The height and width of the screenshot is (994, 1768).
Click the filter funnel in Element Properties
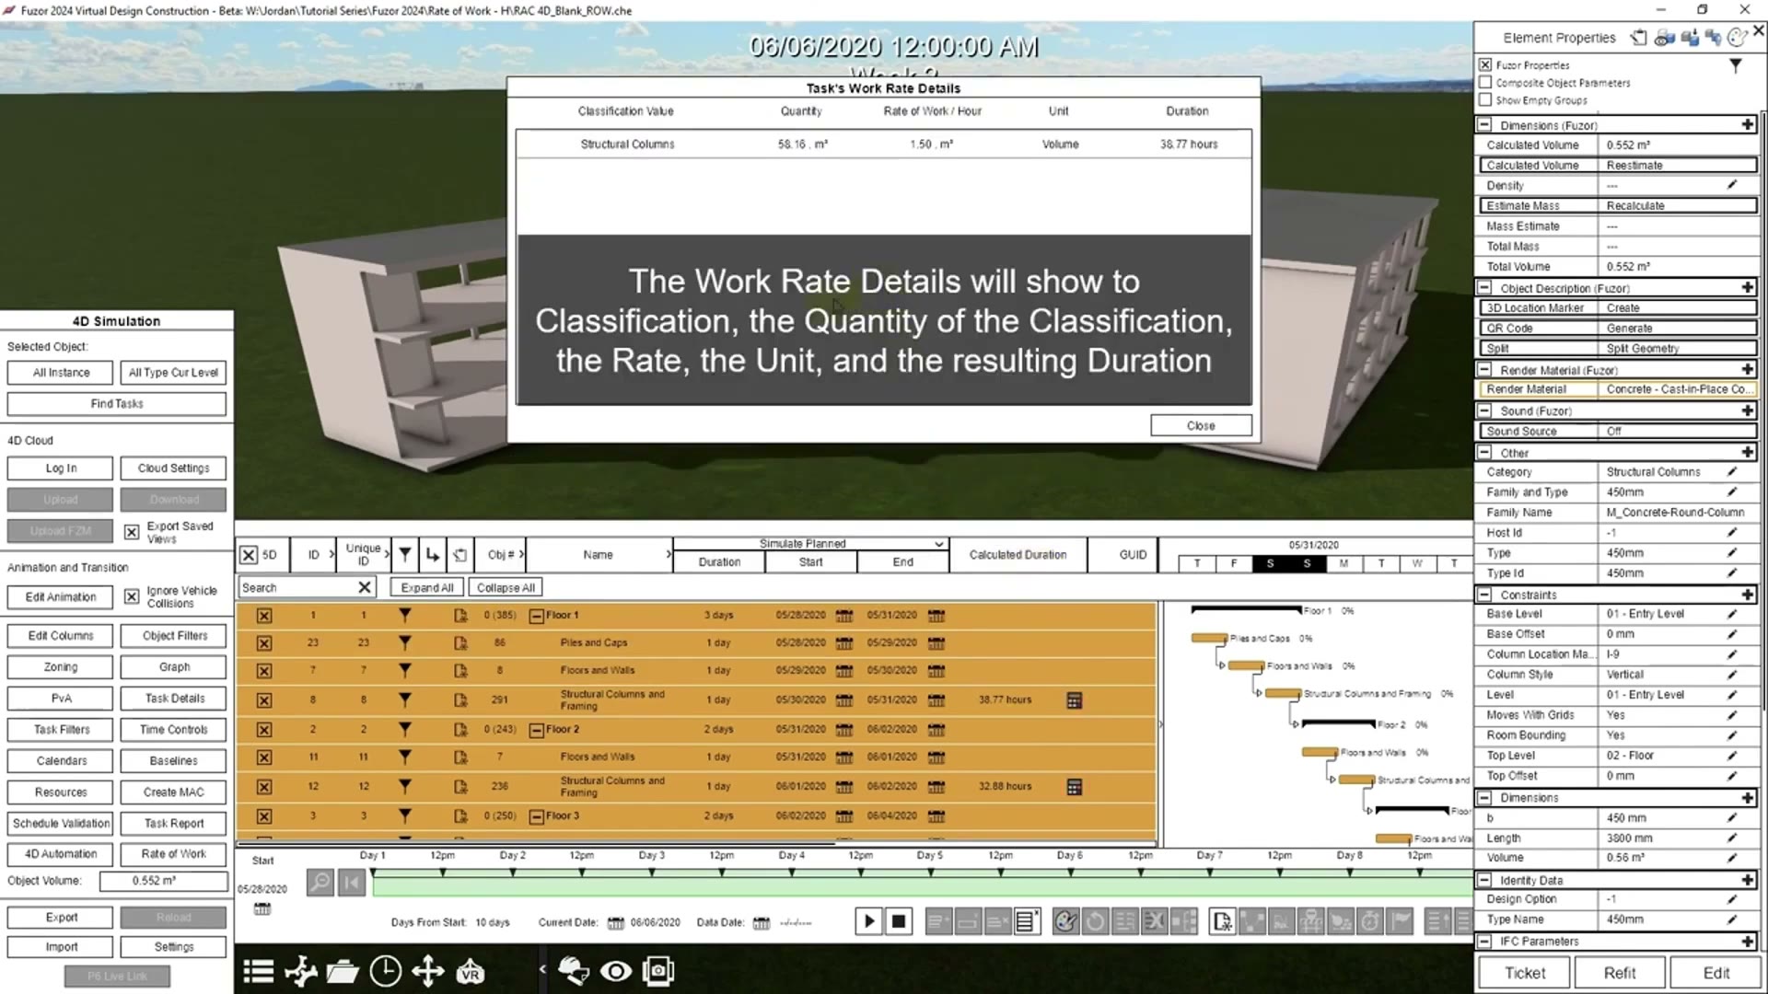(1736, 65)
